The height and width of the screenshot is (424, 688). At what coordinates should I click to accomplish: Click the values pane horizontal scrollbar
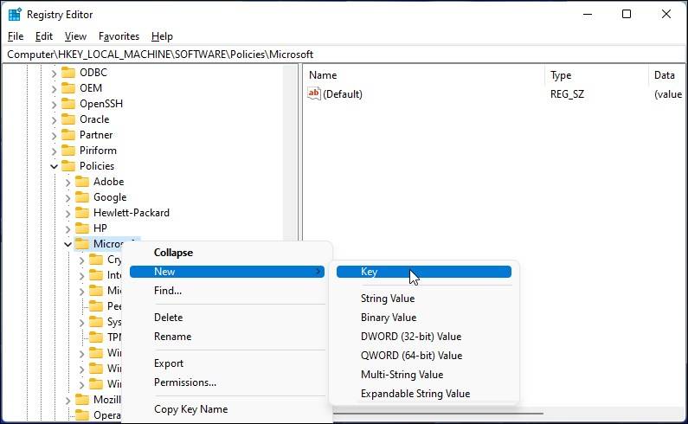tap(438, 413)
